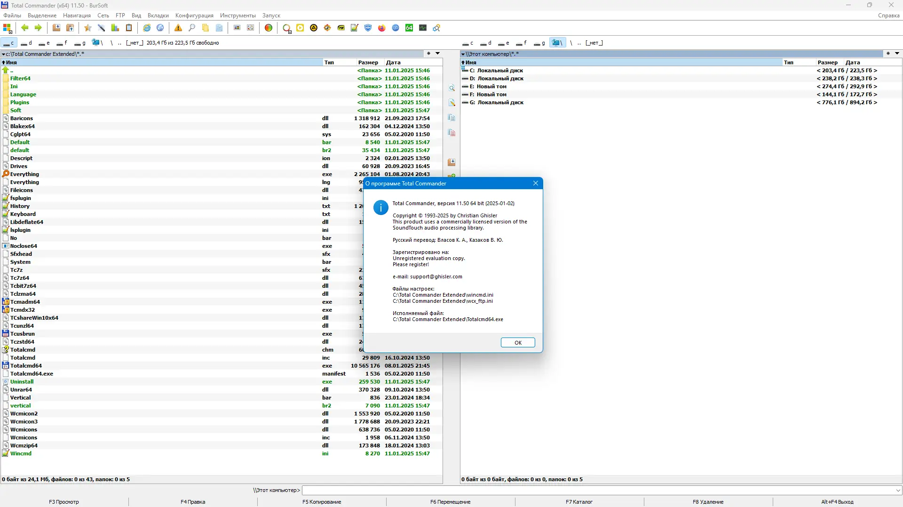903x507 pixels.
Task: Click the green Back arrow icon
Action: (25, 28)
